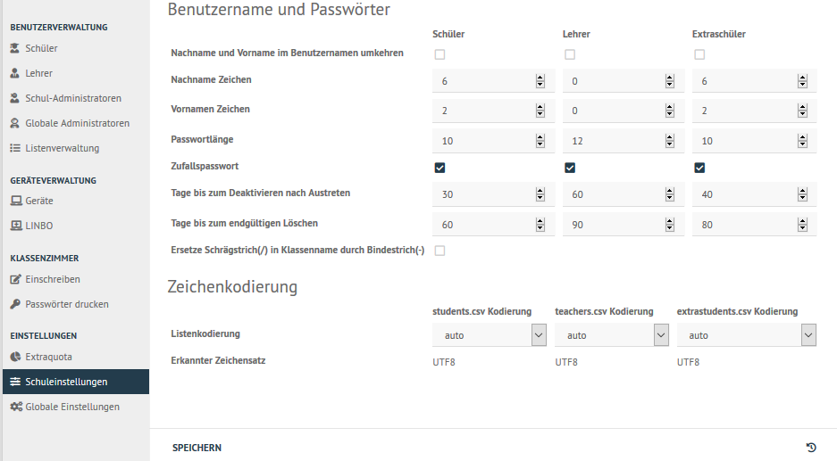Click the LINBO monitor icon

pos(16,226)
